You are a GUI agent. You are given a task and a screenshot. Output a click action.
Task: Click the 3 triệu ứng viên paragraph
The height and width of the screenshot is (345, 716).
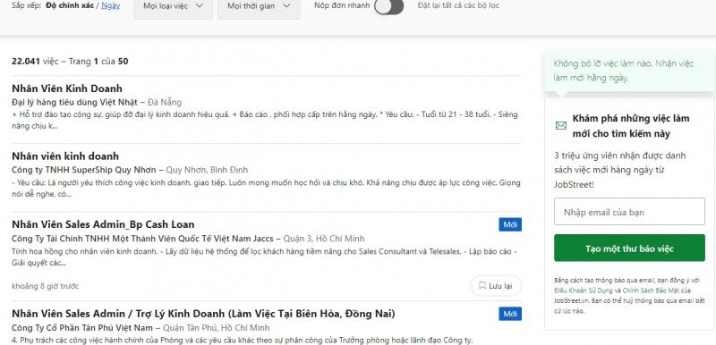pos(620,170)
